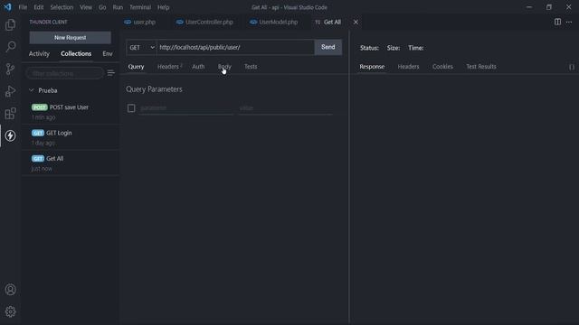Click the response format braces icon
The height and width of the screenshot is (325, 579).
[x=571, y=67]
